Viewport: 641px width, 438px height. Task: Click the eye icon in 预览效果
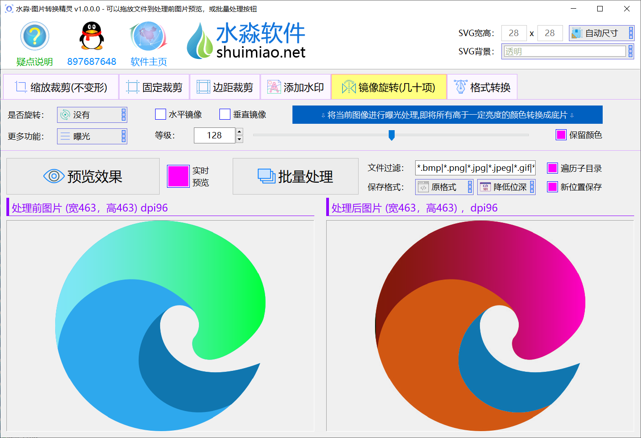(x=54, y=176)
